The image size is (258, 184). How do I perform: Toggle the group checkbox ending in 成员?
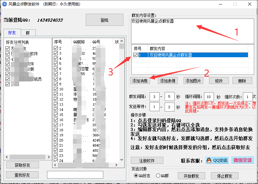coord(7,79)
